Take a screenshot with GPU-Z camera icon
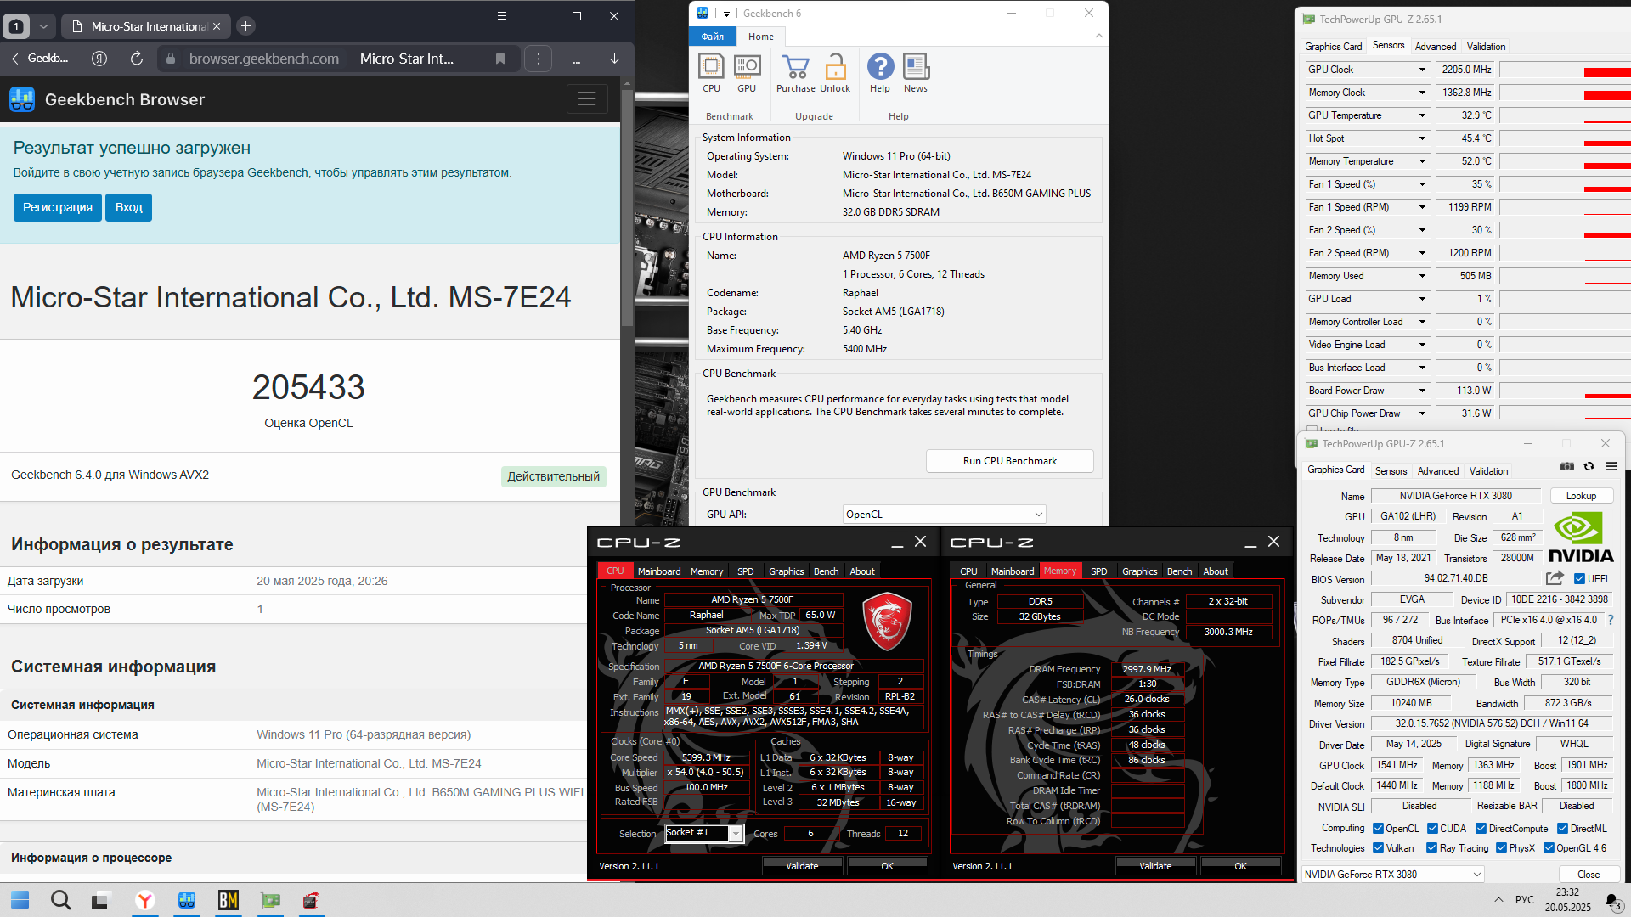Viewport: 1631px width, 917px height. click(x=1567, y=466)
